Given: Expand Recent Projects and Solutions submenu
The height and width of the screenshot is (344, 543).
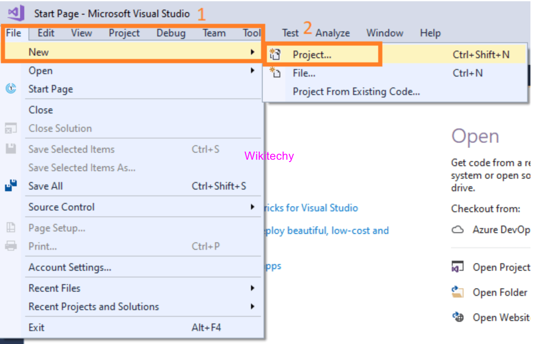Looking at the screenshot, I should (x=253, y=307).
